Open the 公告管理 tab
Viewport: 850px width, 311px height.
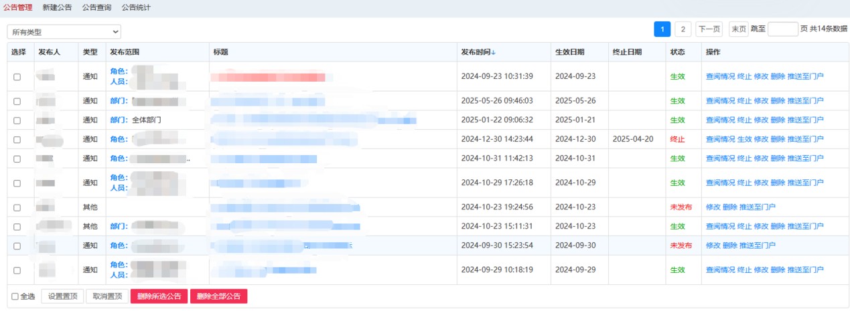(17, 7)
